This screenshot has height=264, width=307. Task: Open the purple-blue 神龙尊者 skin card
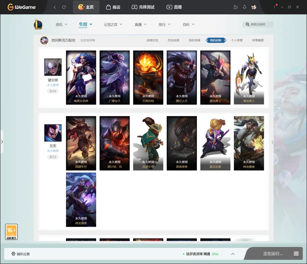81,200
